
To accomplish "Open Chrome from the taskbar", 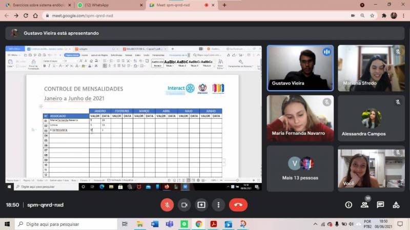I will 199,224.
